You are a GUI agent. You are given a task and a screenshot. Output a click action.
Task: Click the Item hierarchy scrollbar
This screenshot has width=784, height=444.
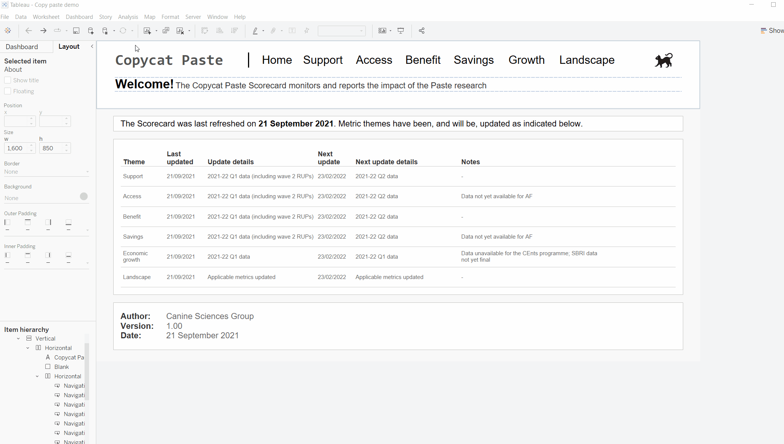coord(87,372)
